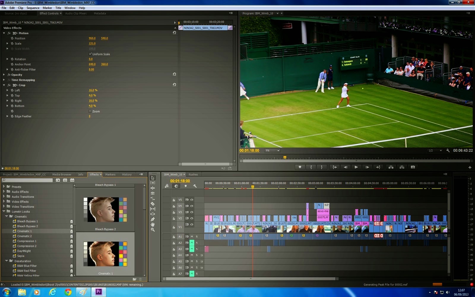
Task: Select the Selection arrow tool
Action: tap(153, 178)
